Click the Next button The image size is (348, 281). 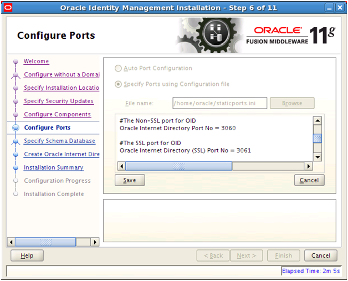click(x=247, y=256)
